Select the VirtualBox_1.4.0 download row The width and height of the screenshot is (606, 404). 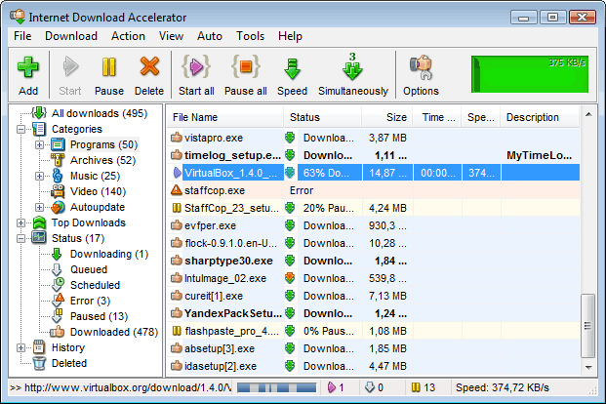[x=374, y=173]
